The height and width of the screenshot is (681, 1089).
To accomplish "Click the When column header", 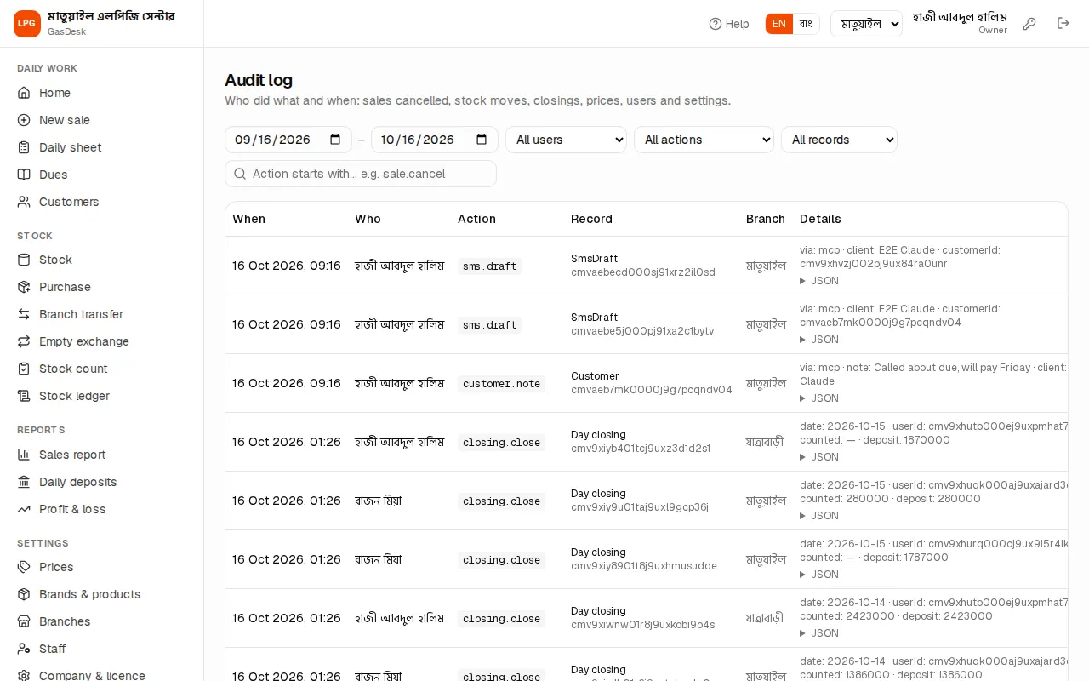I will click(249, 219).
